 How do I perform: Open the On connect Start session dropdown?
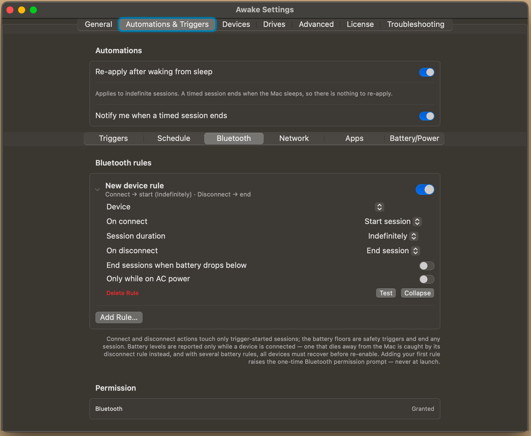[x=393, y=222]
